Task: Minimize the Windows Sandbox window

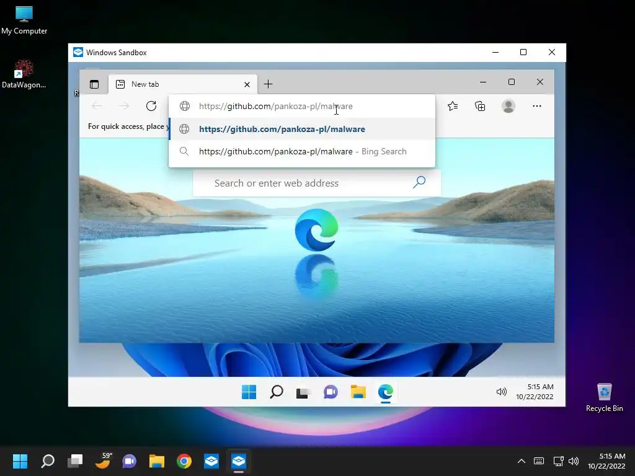Action: pos(495,52)
